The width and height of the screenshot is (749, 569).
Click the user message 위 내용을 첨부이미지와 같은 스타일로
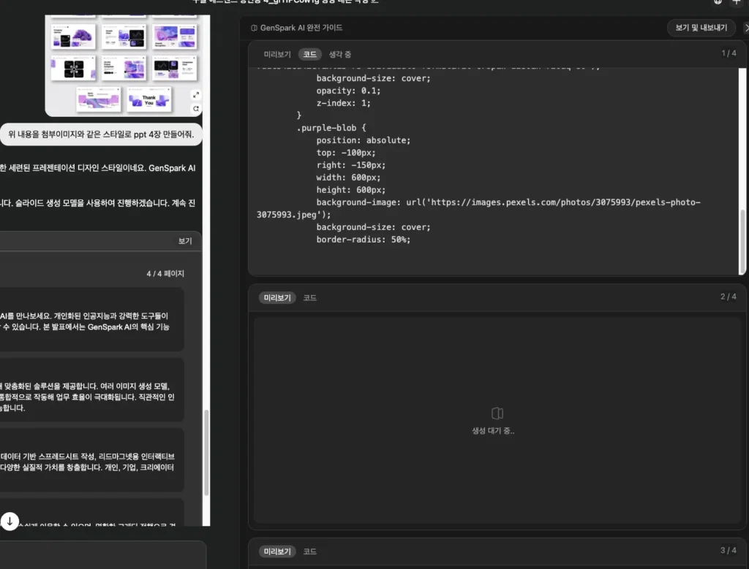101,134
